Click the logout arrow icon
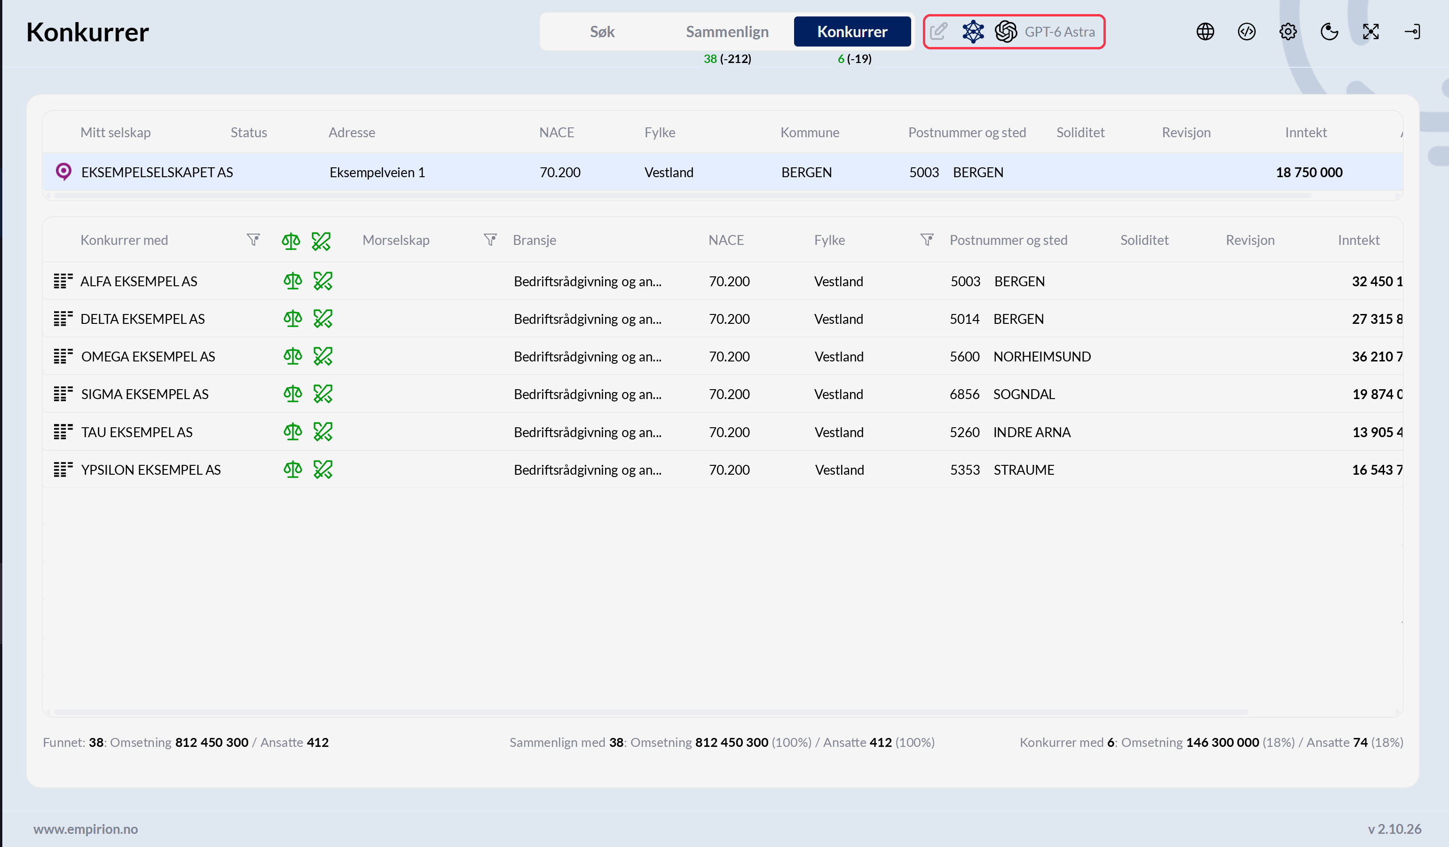1449x847 pixels. pos(1412,31)
